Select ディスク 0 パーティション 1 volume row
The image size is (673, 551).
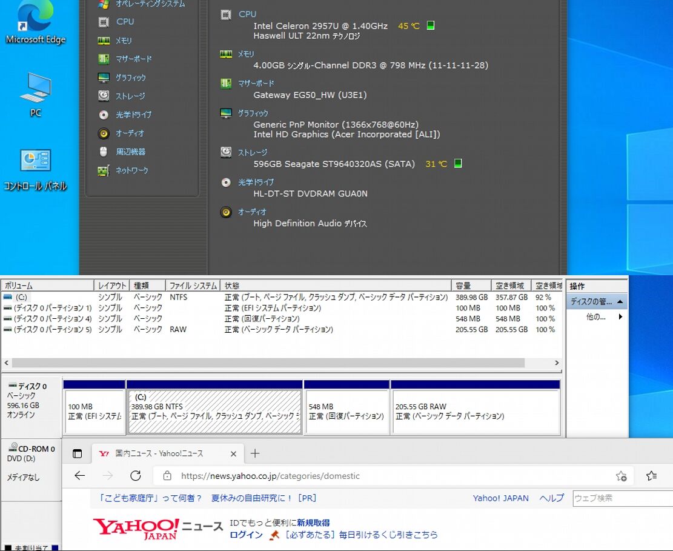click(x=281, y=308)
